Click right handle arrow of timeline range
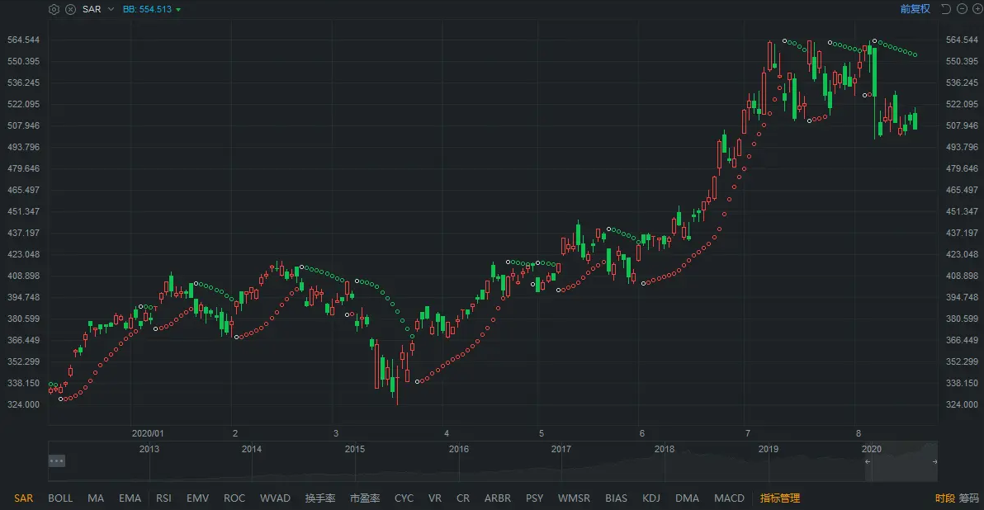This screenshot has height=510, width=984. tap(934, 462)
